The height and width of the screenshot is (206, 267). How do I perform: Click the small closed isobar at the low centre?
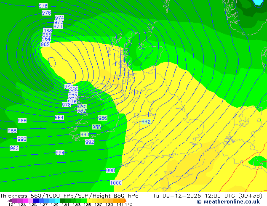pos(52,62)
